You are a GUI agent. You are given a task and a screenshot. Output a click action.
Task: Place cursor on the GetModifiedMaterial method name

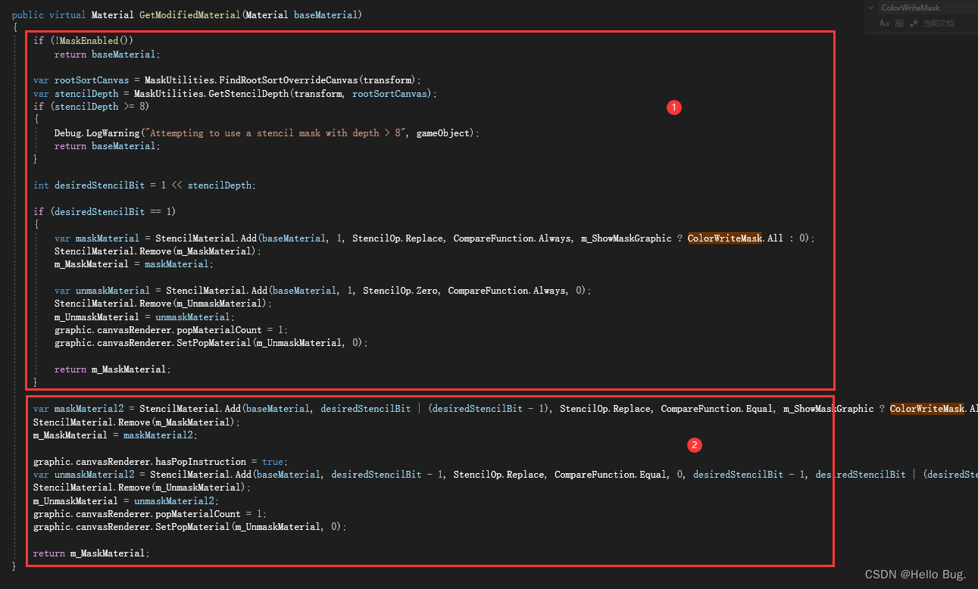(189, 14)
